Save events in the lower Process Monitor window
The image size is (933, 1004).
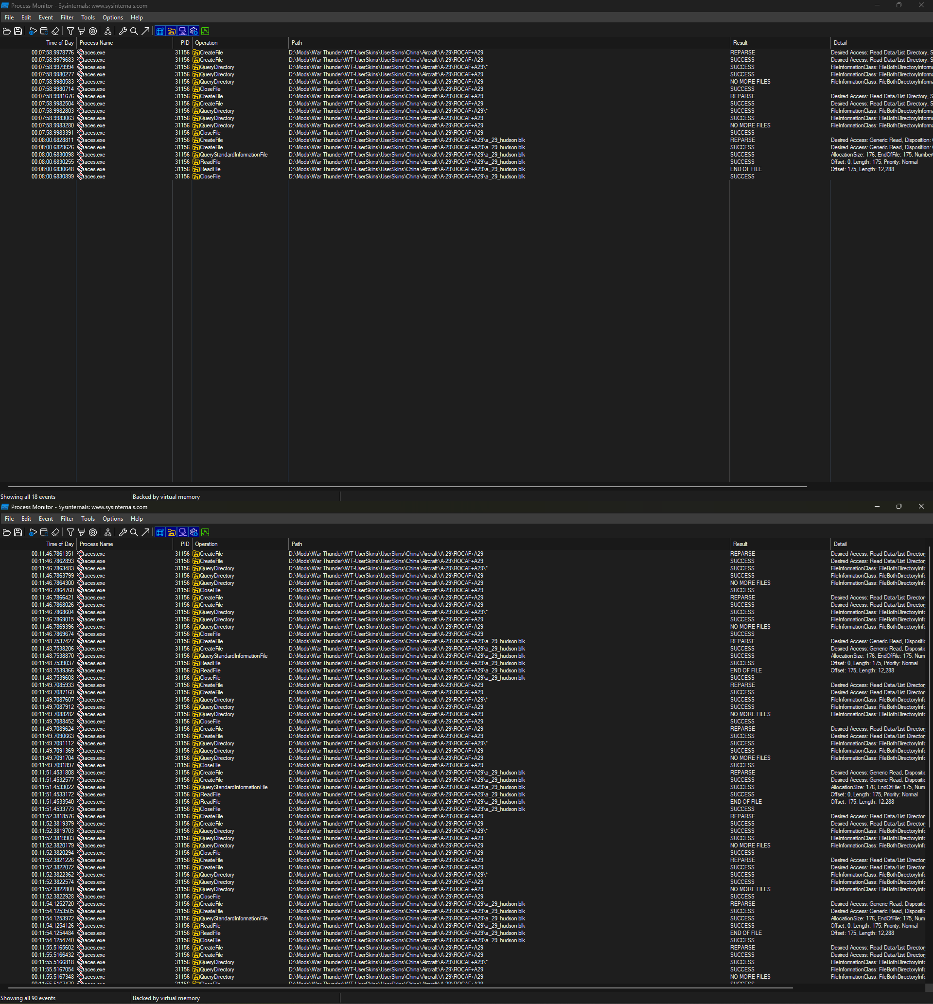(x=18, y=532)
